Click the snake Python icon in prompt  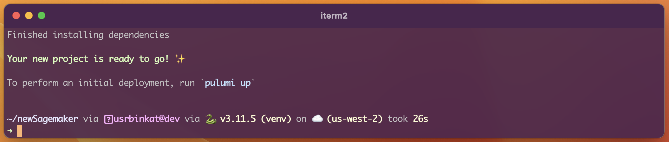click(211, 119)
